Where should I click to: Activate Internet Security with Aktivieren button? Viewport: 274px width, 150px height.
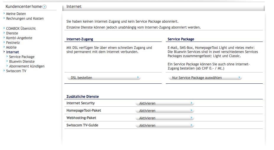click(165, 103)
